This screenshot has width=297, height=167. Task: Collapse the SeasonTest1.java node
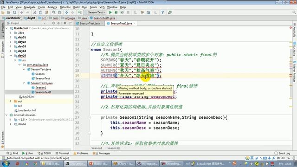click(x=24, y=83)
